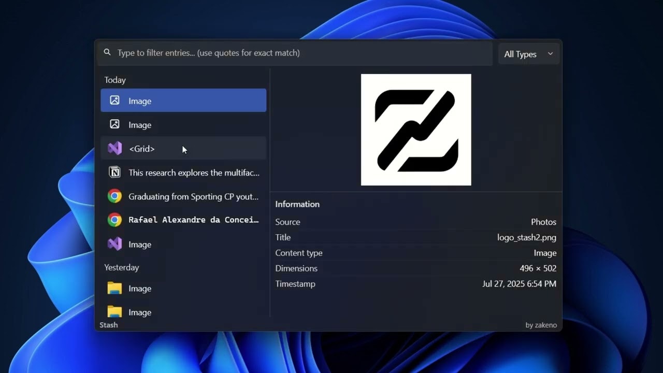
Task: Click the Notion icon beside research entry
Action: pyautogui.click(x=114, y=172)
